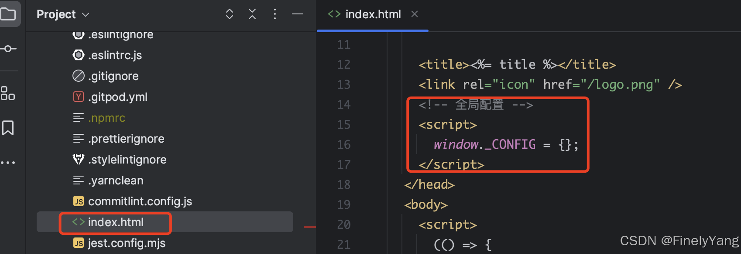This screenshot has height=254, width=741.
Task: Click the .gitpod.yml YAML file icon
Action: coord(79,97)
